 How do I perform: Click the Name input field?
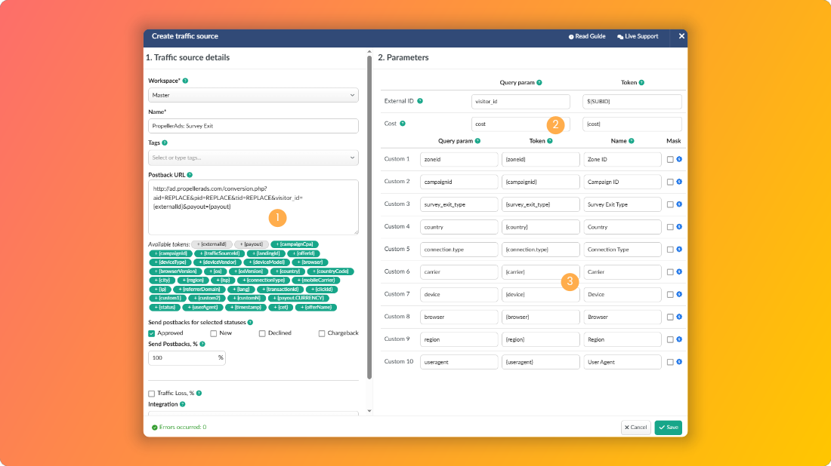253,126
